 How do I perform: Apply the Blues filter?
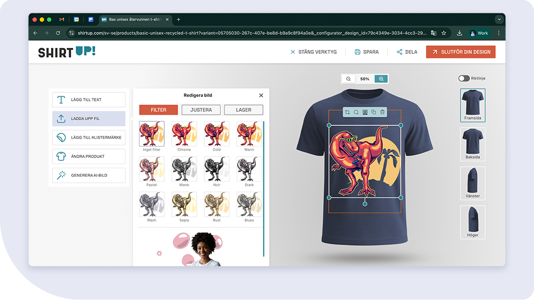[x=249, y=205]
